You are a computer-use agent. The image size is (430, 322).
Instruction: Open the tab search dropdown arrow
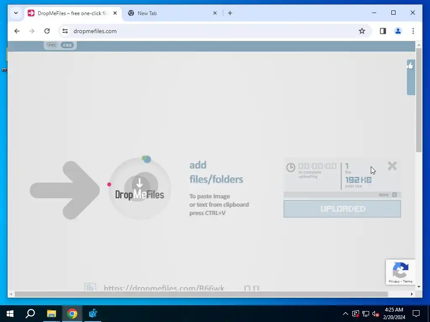[x=16, y=13]
